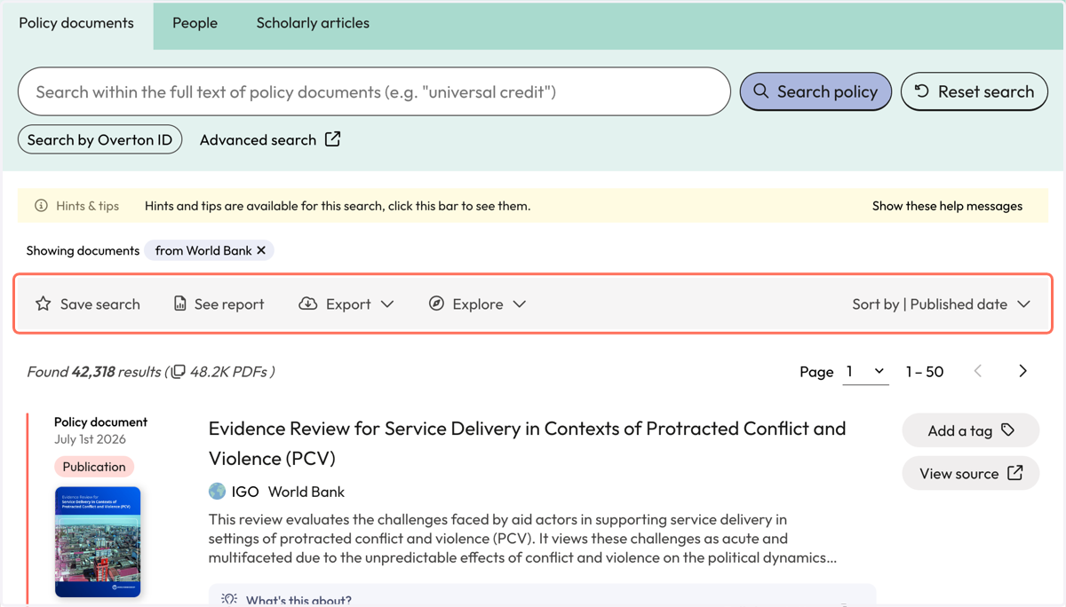
Task: Open the Sort by Published date dropdown
Action: pos(942,303)
